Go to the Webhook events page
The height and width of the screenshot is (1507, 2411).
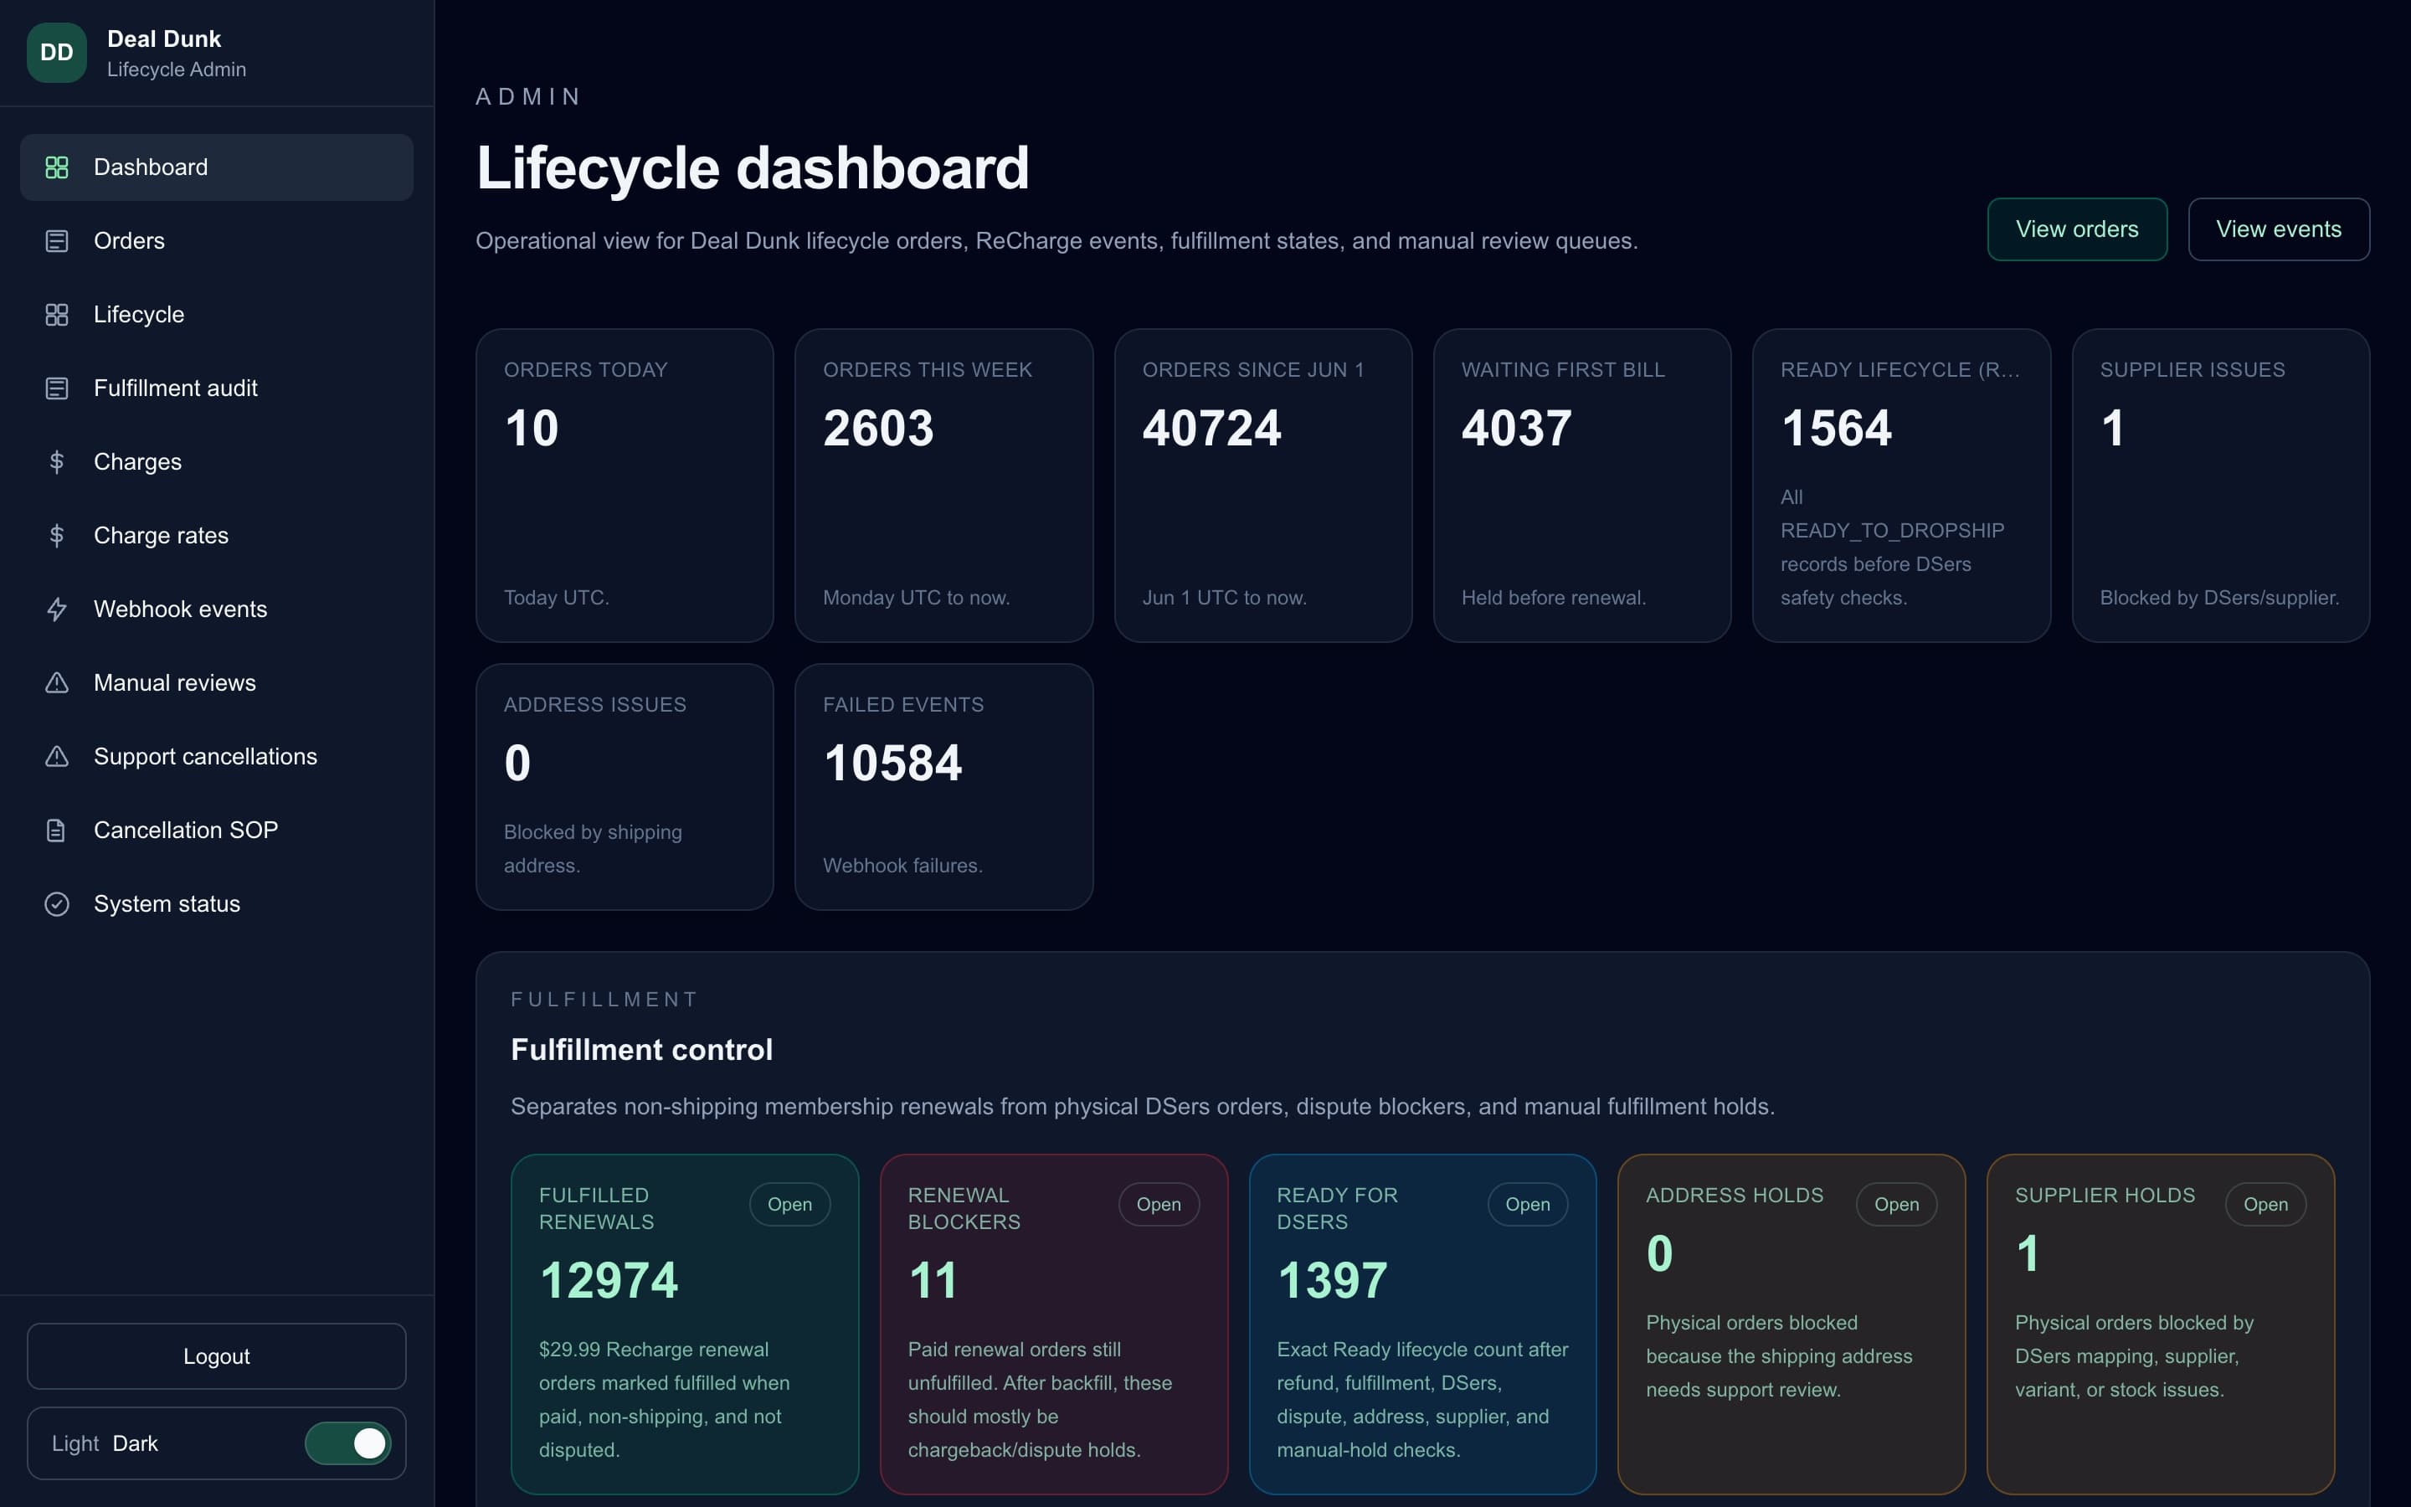coord(216,610)
